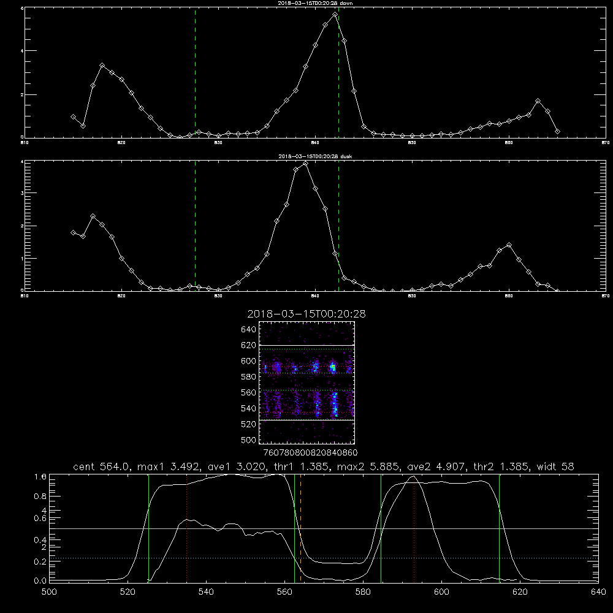The height and width of the screenshot is (613, 613).
Task: Click the bottom plot x-axis label '540'
Action: 206,592
